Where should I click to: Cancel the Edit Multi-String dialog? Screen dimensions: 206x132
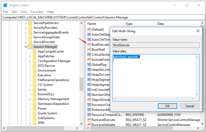pos(189,106)
